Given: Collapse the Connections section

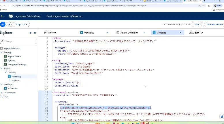Looking at the screenshot, I should click(1, 92).
